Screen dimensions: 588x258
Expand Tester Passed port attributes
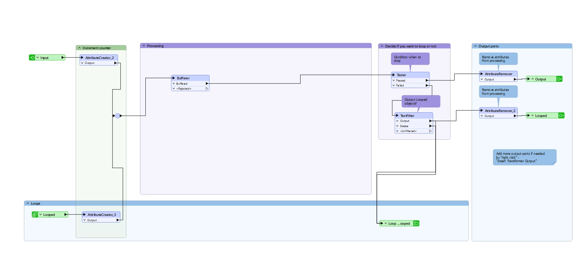click(393, 80)
